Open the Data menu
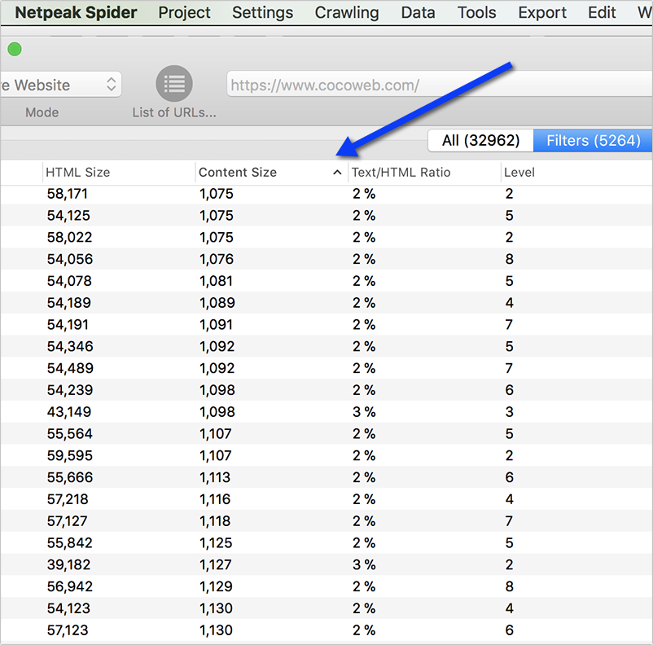Viewport: 653px width, 645px height. 418,12
